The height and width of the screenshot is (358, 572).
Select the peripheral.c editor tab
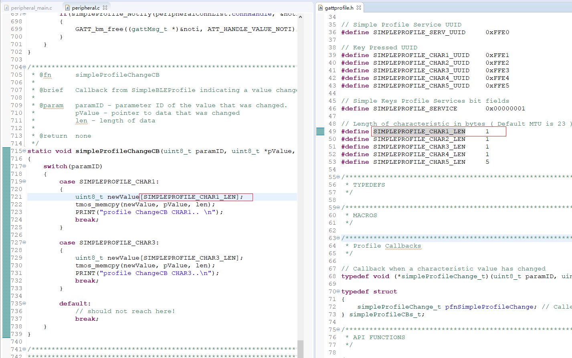click(85, 8)
